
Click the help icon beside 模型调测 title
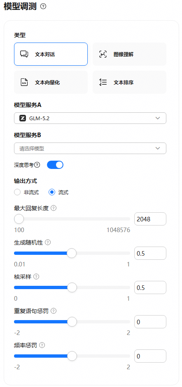43,7
